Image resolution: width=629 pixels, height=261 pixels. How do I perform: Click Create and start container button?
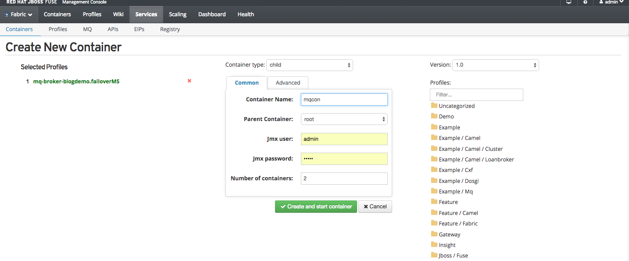[x=316, y=207]
